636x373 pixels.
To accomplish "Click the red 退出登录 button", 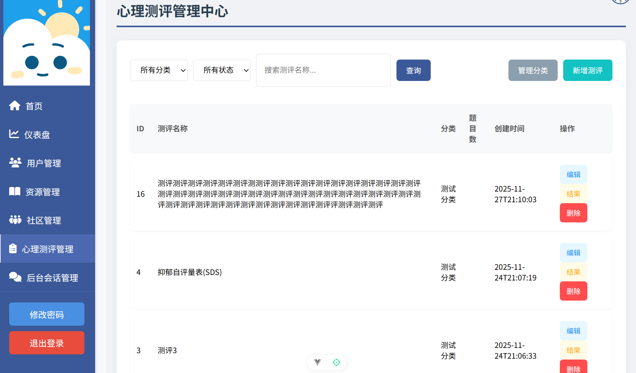I will pyautogui.click(x=47, y=343).
